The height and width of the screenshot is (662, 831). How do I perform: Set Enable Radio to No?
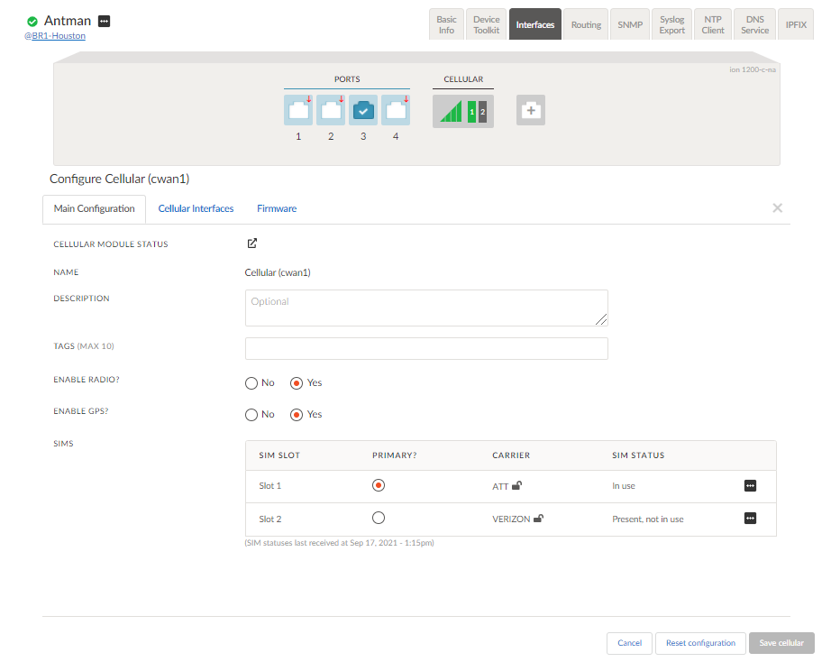pyautogui.click(x=251, y=383)
